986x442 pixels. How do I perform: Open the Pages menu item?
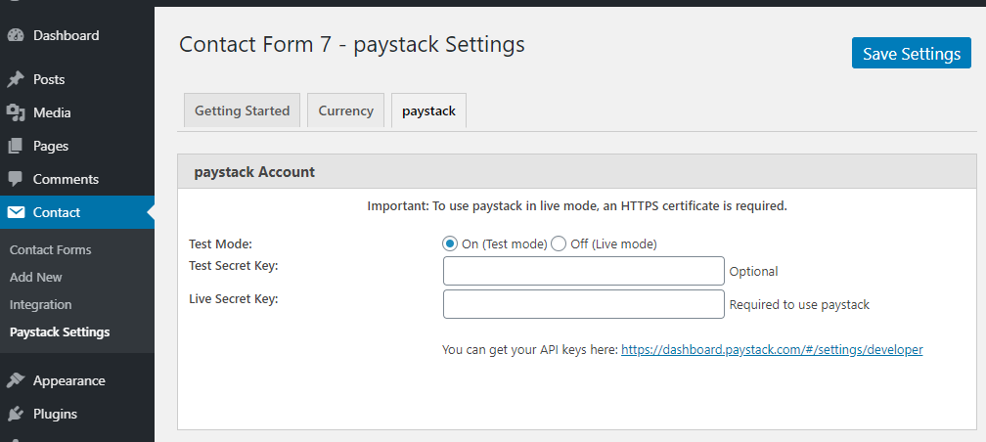[x=76, y=147]
